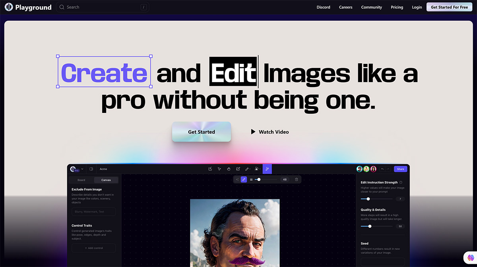Open the pencil draw tool dropdown
The width and height of the screenshot is (477, 267).
(248, 169)
